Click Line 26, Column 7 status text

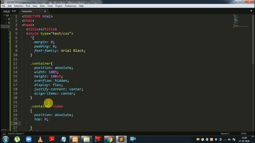[x=16, y=133]
